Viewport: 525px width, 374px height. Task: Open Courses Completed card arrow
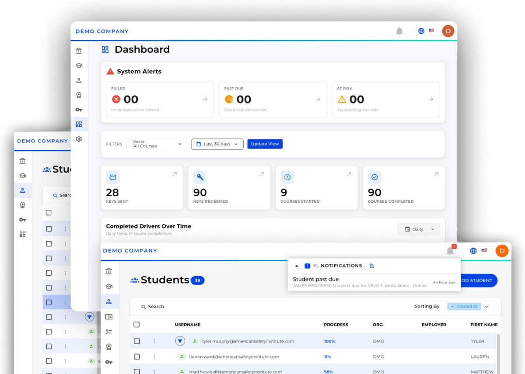(x=436, y=174)
